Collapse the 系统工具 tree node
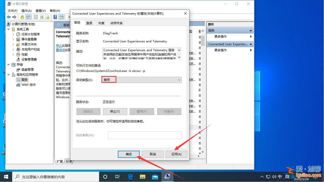324x182 pixels. (8, 29)
